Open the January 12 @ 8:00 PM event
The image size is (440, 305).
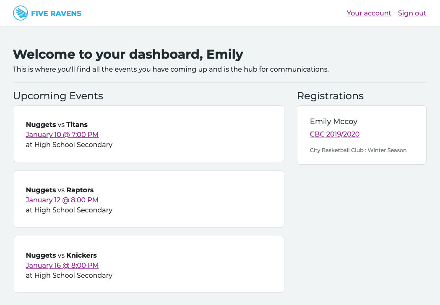tap(62, 200)
